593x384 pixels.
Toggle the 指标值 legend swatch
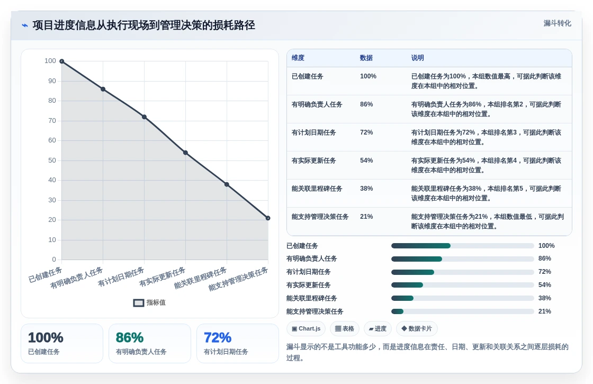[x=139, y=302]
